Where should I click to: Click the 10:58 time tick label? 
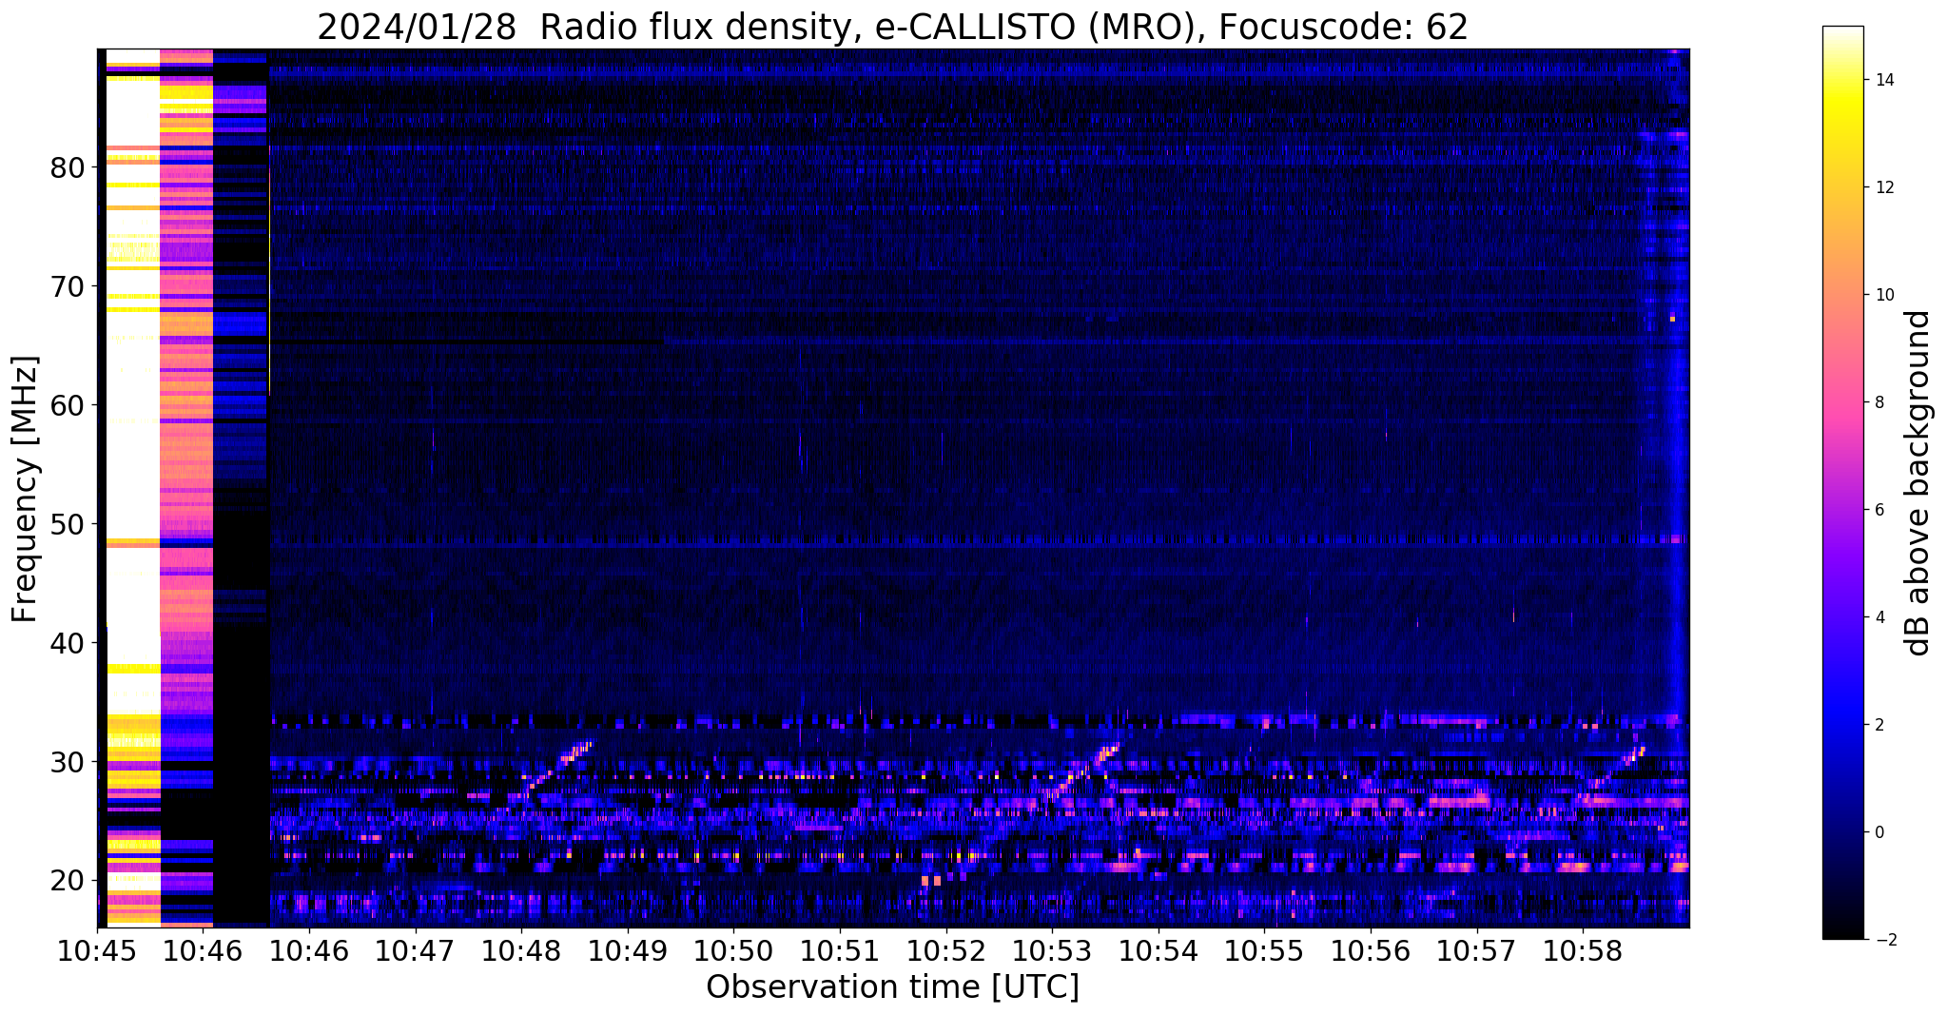pyautogui.click(x=1584, y=951)
